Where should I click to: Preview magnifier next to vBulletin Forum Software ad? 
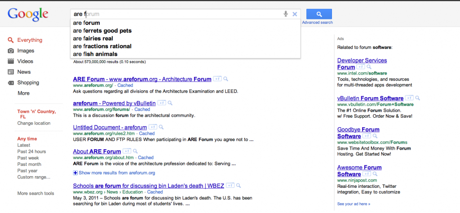coord(417,98)
